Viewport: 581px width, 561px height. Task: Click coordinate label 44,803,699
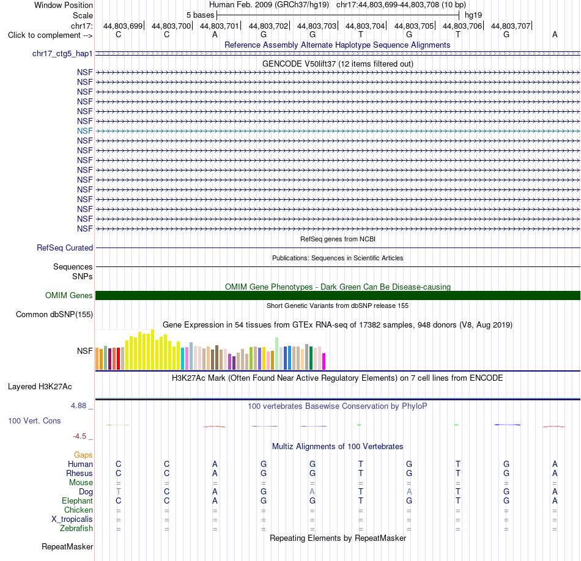click(123, 26)
